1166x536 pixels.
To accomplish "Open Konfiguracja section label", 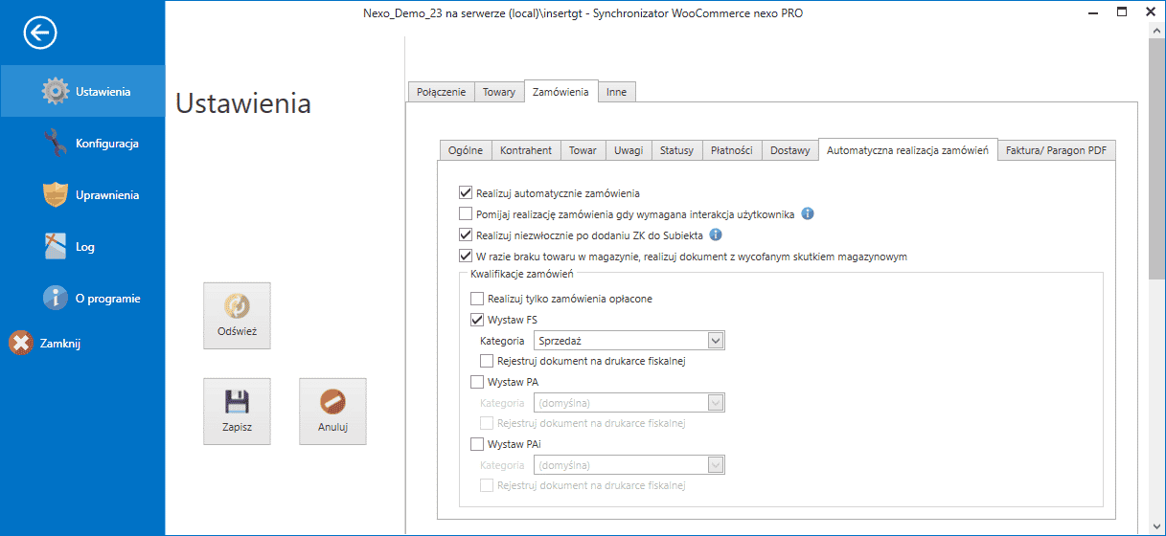I will (107, 144).
